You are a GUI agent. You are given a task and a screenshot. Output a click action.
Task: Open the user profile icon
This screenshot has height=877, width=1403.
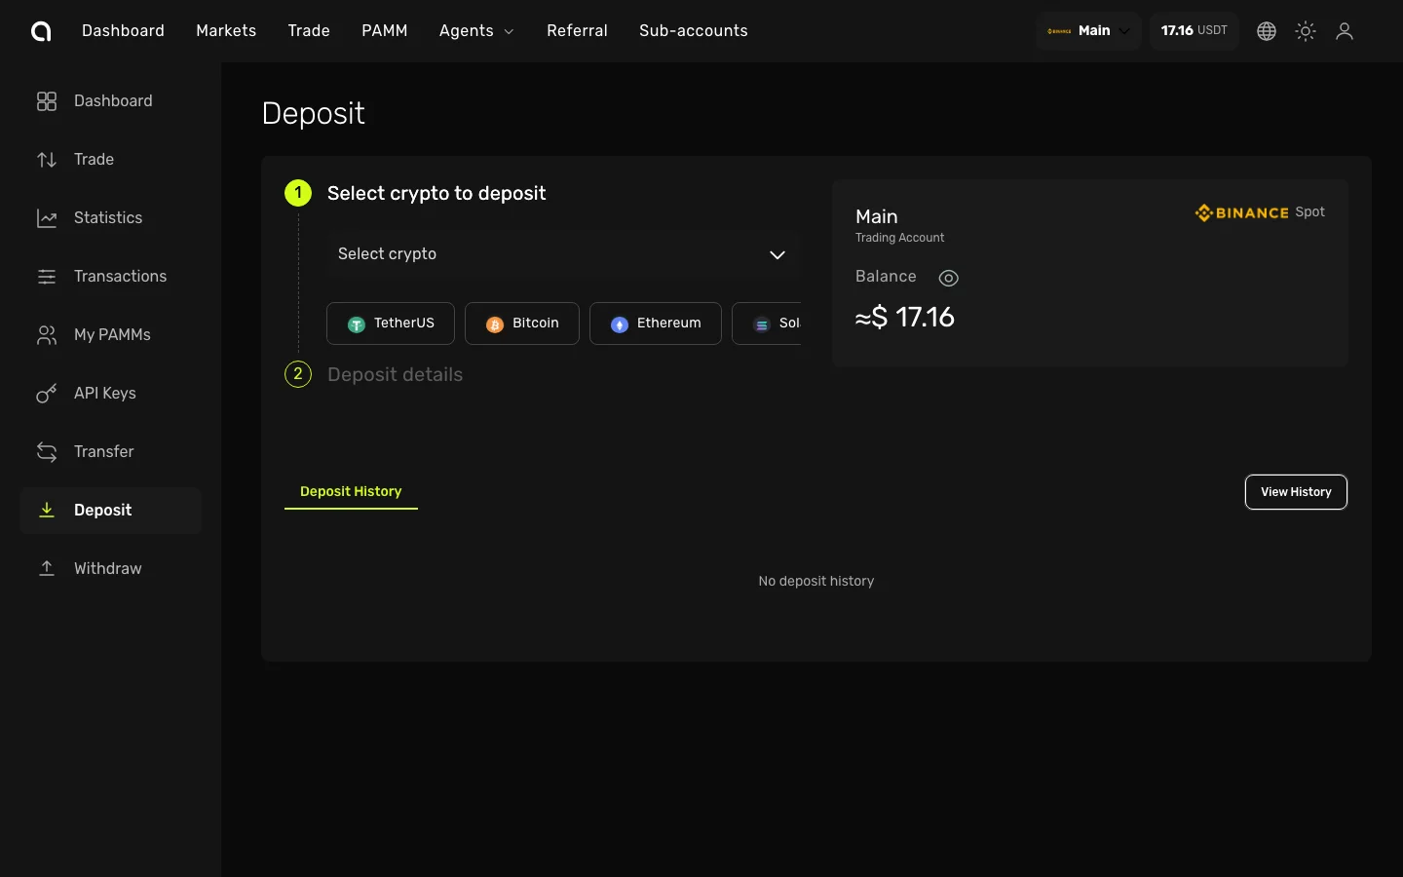[x=1345, y=31]
